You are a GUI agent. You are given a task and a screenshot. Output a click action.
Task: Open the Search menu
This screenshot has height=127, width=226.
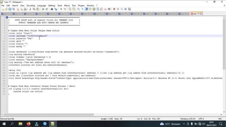pyautogui.click(x=15, y=6)
